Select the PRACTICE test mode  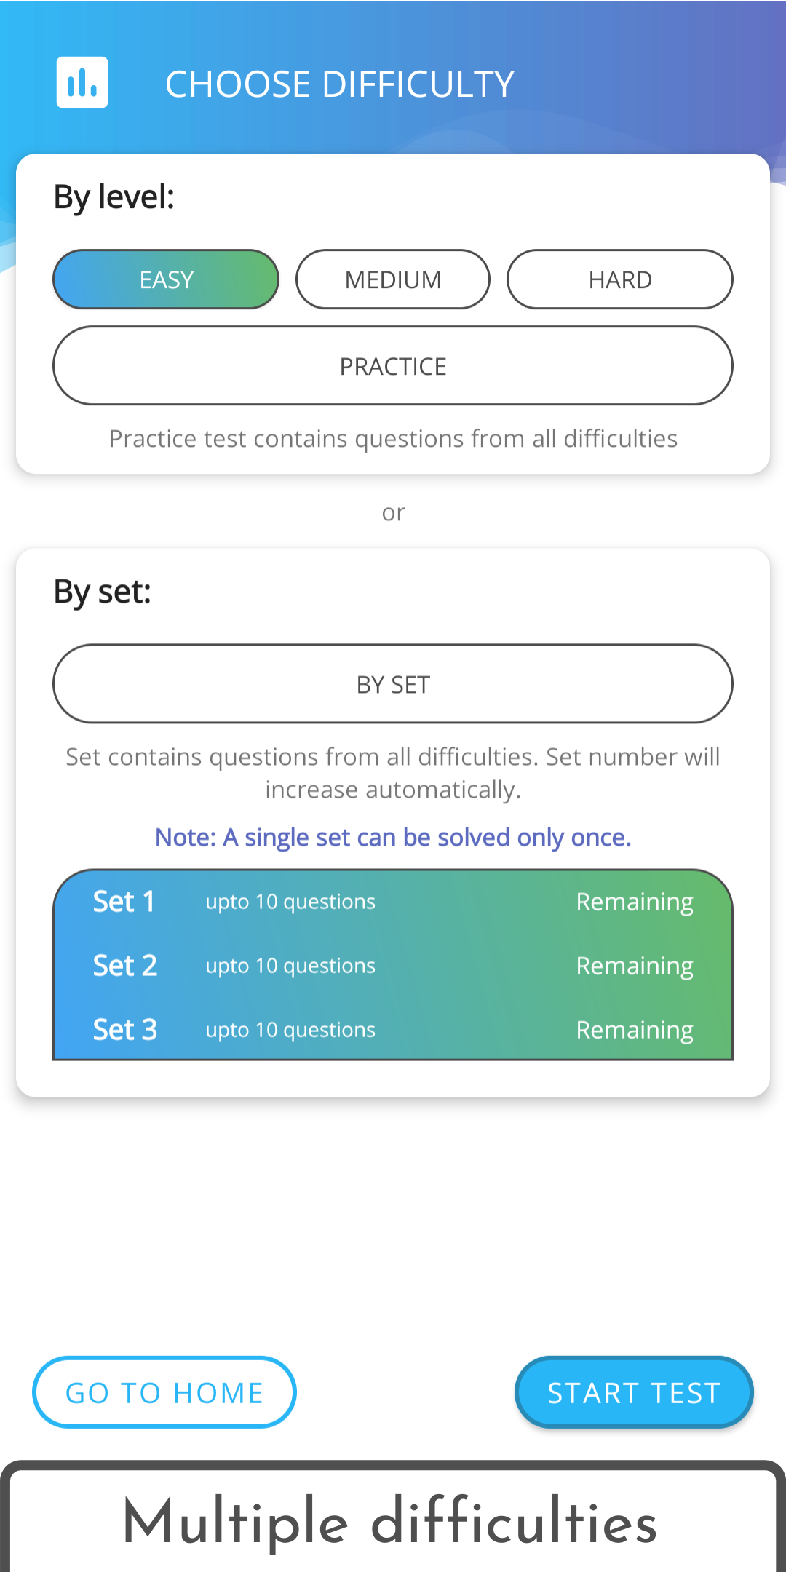pos(393,366)
